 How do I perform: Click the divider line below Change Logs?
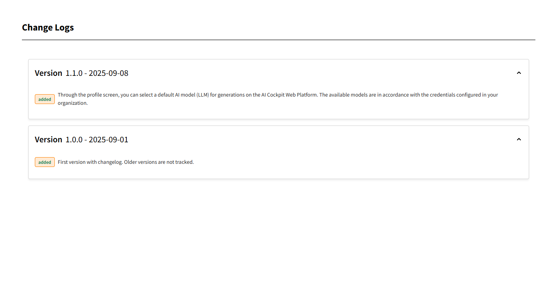click(x=278, y=40)
